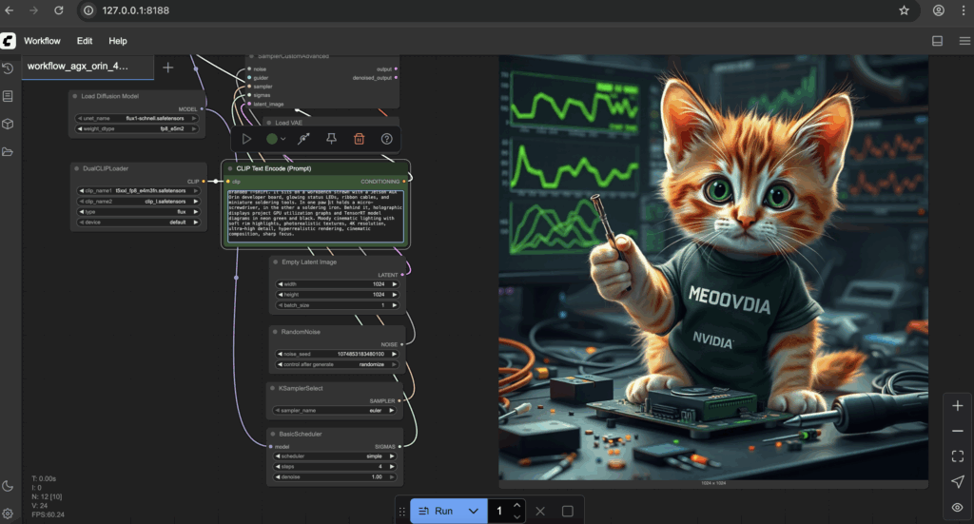This screenshot has width=974, height=524.
Task: Pin the selected node with pin icon
Action: click(331, 139)
